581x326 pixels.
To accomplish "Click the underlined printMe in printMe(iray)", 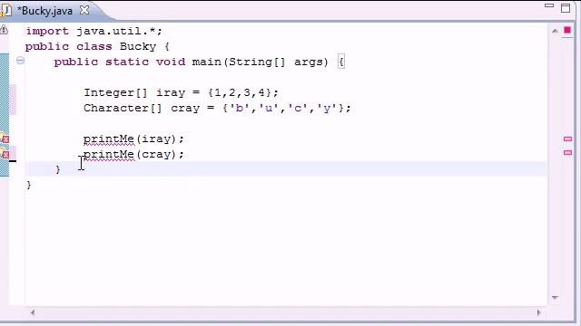I will pos(109,139).
